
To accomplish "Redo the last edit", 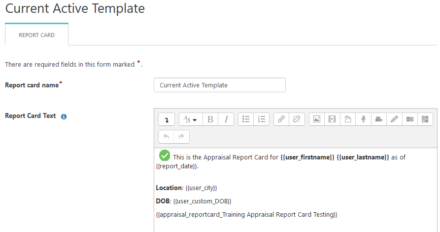I will click(181, 137).
